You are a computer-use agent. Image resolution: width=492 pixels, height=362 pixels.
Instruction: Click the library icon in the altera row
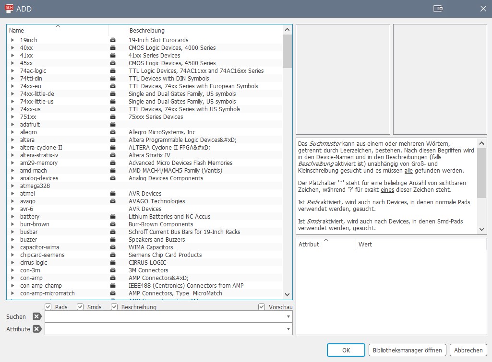click(x=113, y=140)
